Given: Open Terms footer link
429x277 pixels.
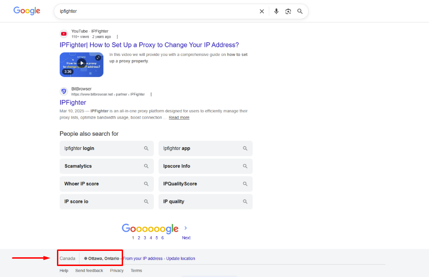Looking at the screenshot, I should coord(136,271).
